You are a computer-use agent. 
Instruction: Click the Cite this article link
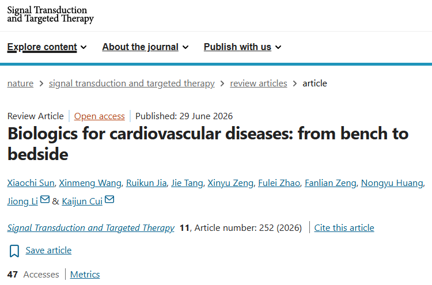344,228
